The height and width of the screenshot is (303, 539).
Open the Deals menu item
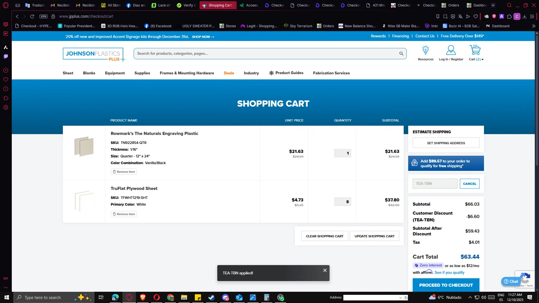coord(229,73)
